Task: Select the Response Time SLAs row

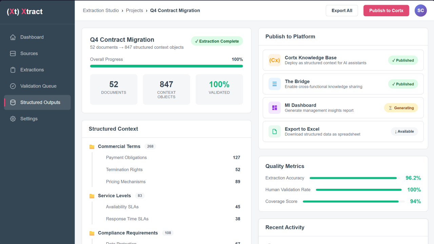Action: [173, 219]
